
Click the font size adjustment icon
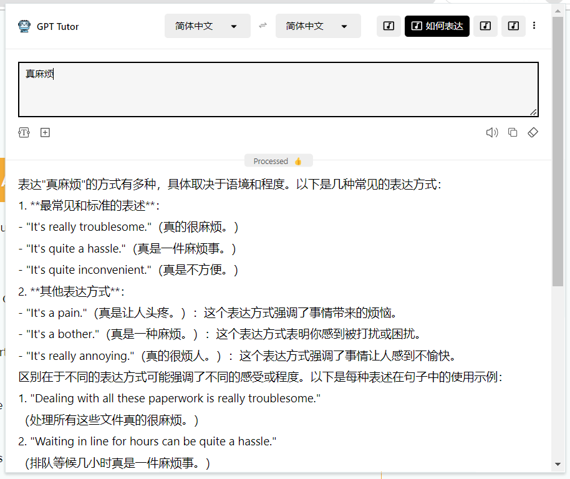pos(24,132)
